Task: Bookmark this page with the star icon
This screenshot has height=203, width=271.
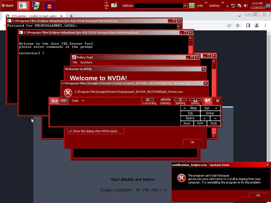Action: coord(238,26)
